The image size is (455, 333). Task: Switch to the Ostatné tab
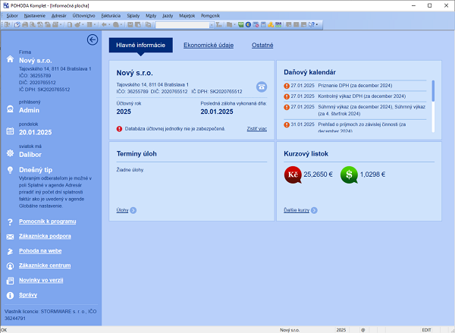[263, 46]
